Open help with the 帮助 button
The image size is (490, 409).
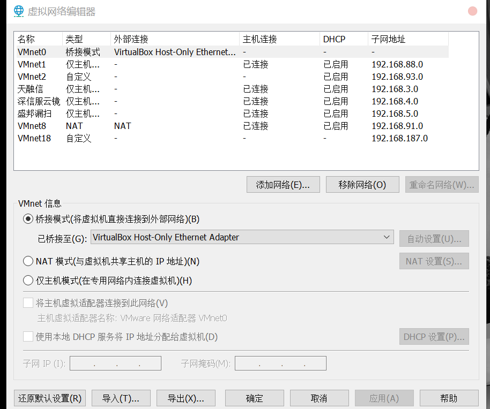point(449,398)
